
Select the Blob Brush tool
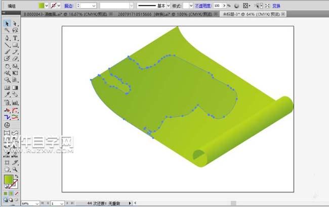[7, 59]
